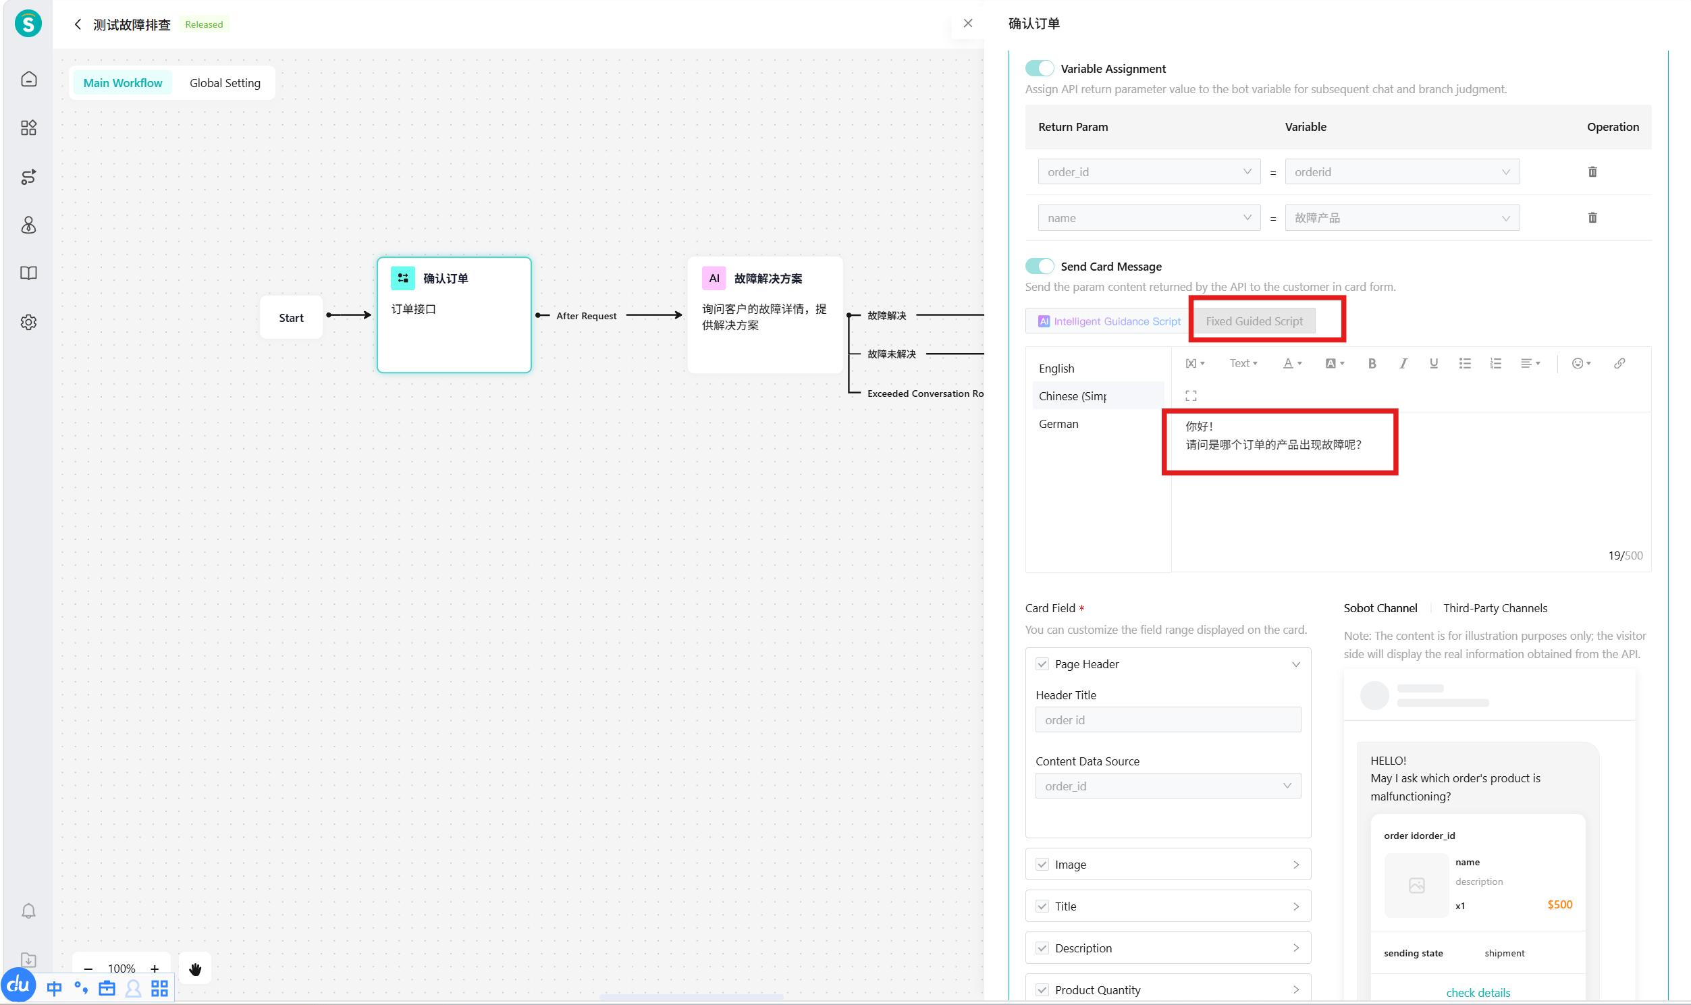1691x1005 pixels.
Task: Expand the script editor to fullscreen
Action: point(1191,396)
